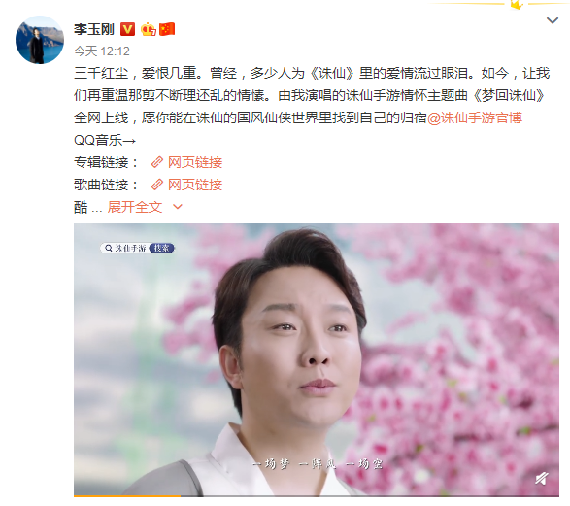This screenshot has height=506, width=570.
Task: Click the orange V verification badge
Action: pos(127,29)
